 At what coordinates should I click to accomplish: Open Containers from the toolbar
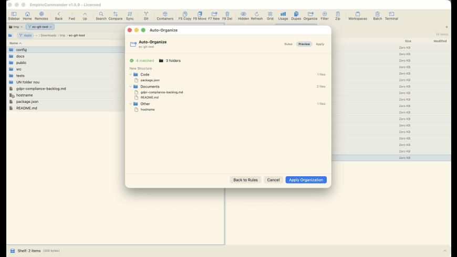165,16
